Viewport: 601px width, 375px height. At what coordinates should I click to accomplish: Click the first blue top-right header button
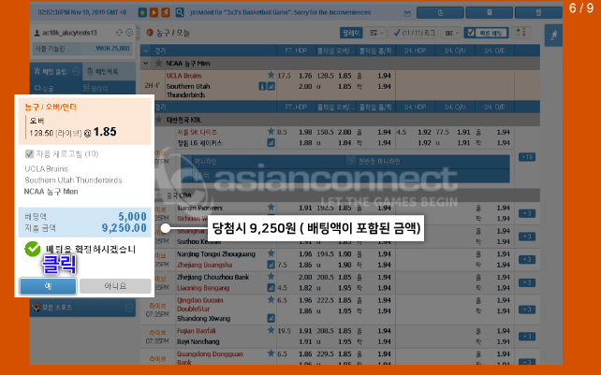pyautogui.click(x=440, y=13)
